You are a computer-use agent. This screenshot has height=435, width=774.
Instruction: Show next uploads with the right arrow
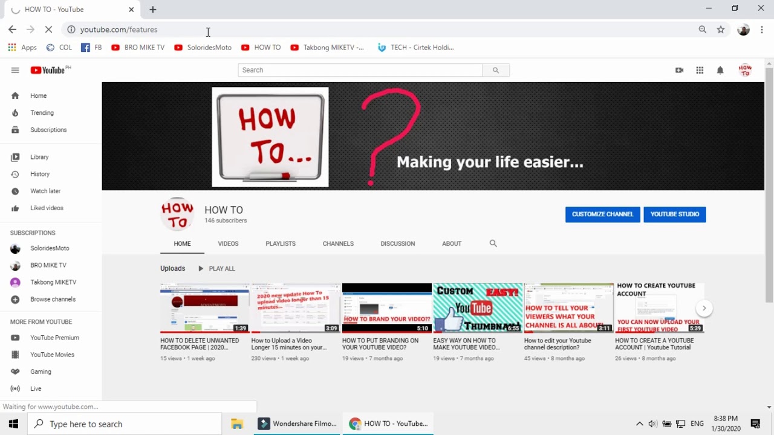704,308
